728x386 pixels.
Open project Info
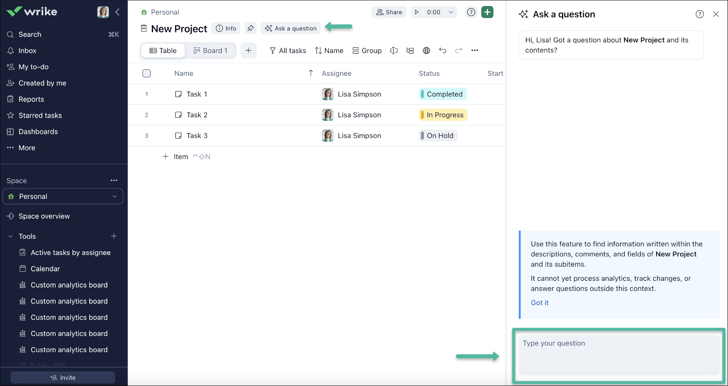[226, 28]
